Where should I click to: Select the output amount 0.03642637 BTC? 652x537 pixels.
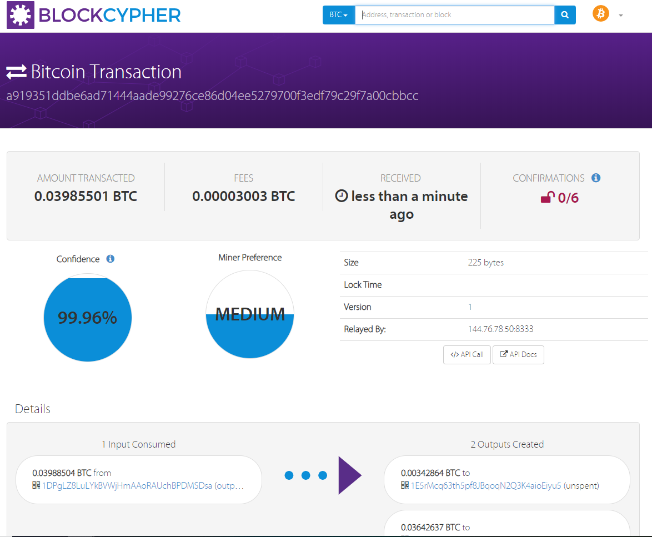430,528
